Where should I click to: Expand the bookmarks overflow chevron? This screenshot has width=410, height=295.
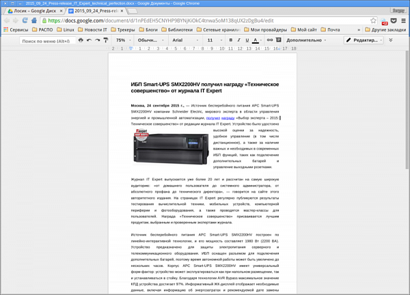point(359,30)
